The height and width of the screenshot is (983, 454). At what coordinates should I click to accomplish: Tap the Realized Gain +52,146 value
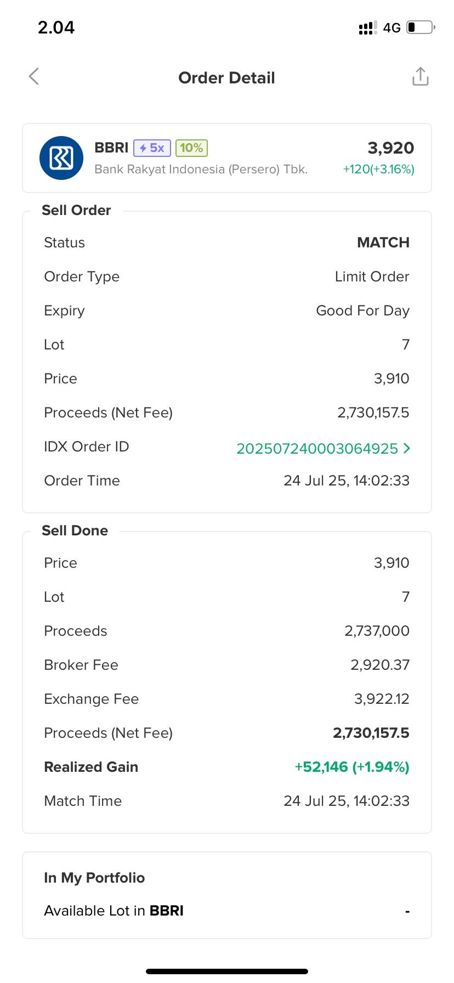[x=352, y=767]
